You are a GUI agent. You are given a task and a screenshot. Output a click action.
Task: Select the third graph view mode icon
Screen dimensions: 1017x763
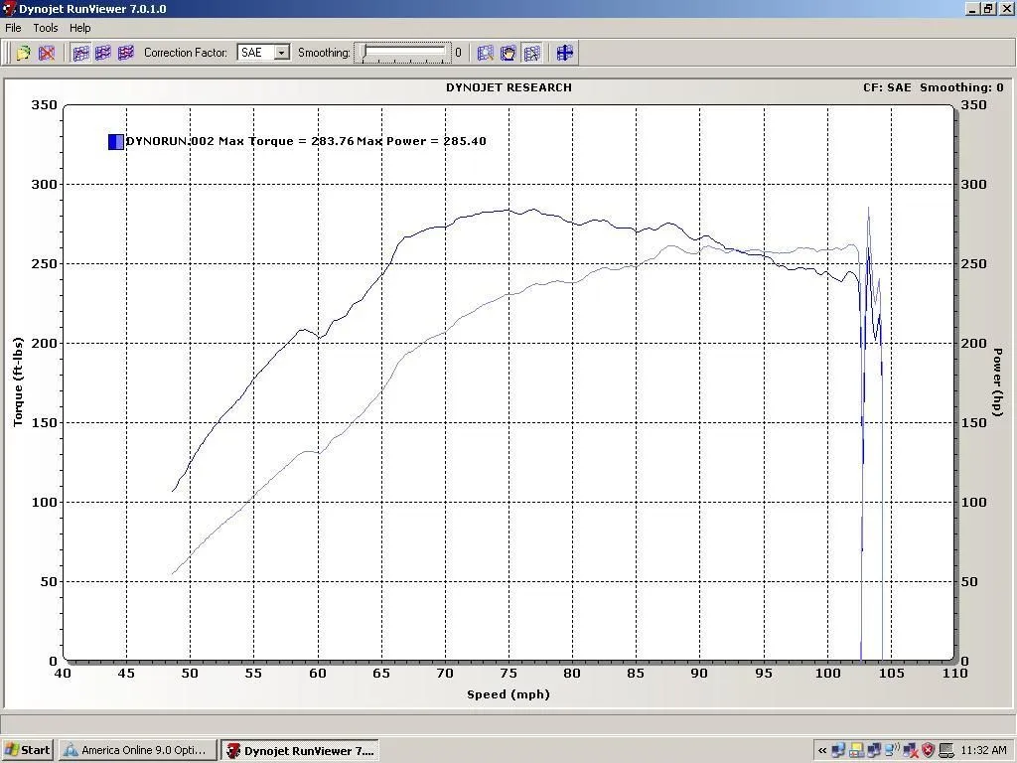pos(126,53)
